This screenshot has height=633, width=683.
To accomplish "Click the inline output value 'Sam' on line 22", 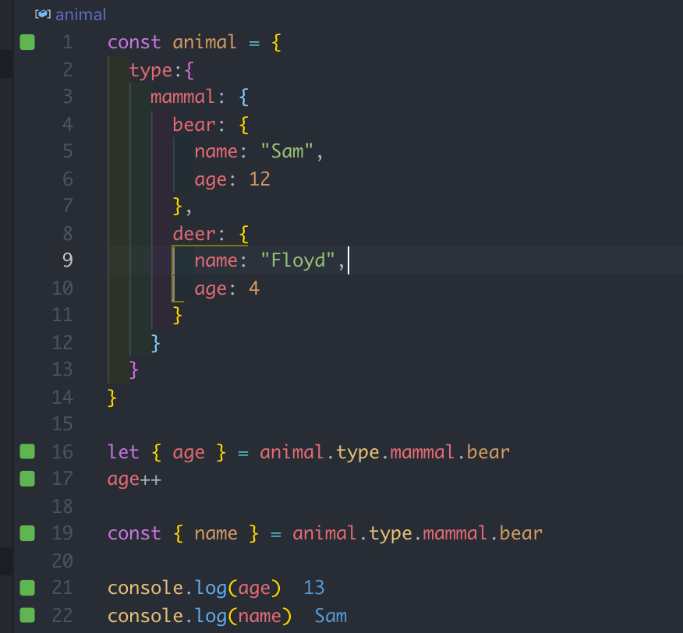I will [331, 615].
